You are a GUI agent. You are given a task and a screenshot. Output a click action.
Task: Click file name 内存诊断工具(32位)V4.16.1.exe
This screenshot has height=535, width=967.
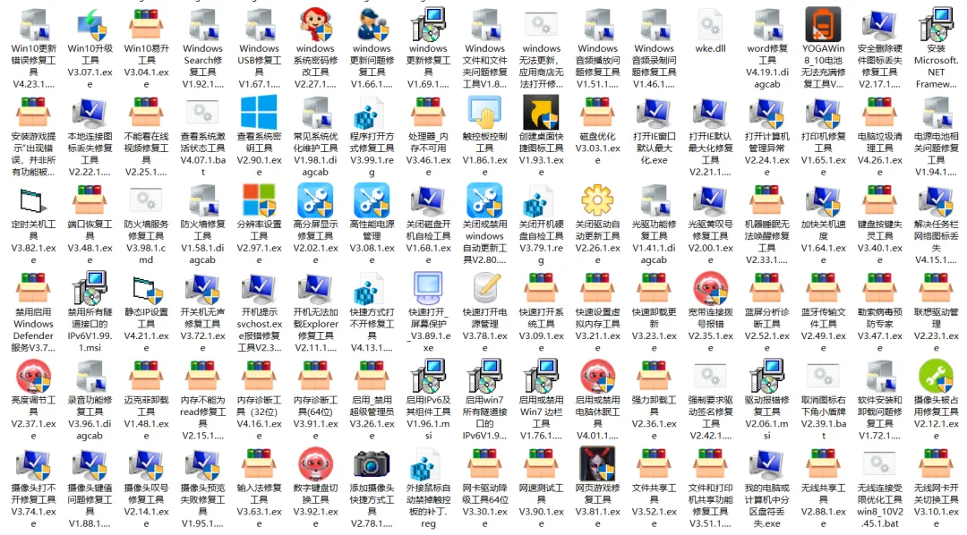click(259, 418)
